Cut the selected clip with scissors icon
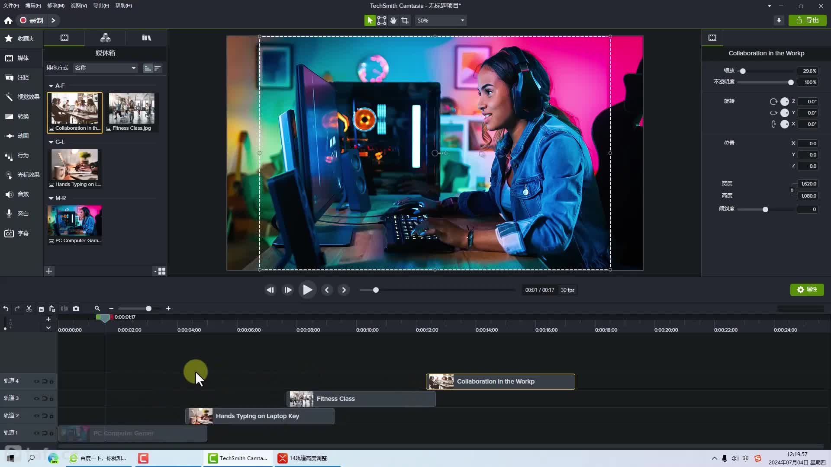Screen dimensions: 831x467 pos(29,309)
